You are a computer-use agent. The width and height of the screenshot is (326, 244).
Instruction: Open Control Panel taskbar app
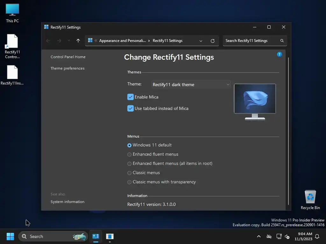(96, 236)
